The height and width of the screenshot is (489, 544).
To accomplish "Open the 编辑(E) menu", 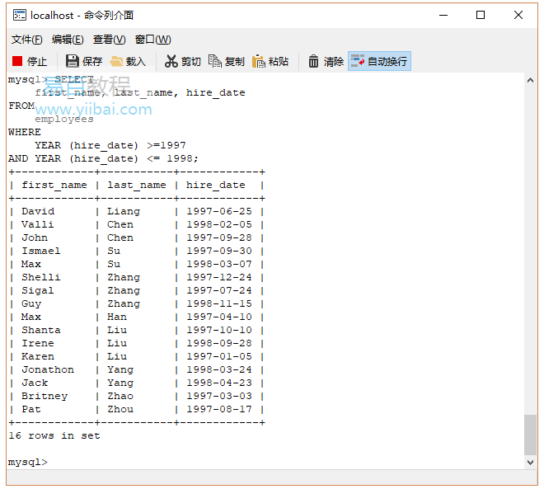I will [x=68, y=40].
